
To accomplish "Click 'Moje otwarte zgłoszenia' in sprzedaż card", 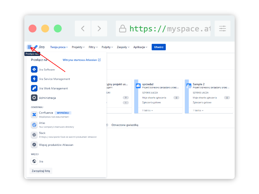I will click(x=154, y=98).
